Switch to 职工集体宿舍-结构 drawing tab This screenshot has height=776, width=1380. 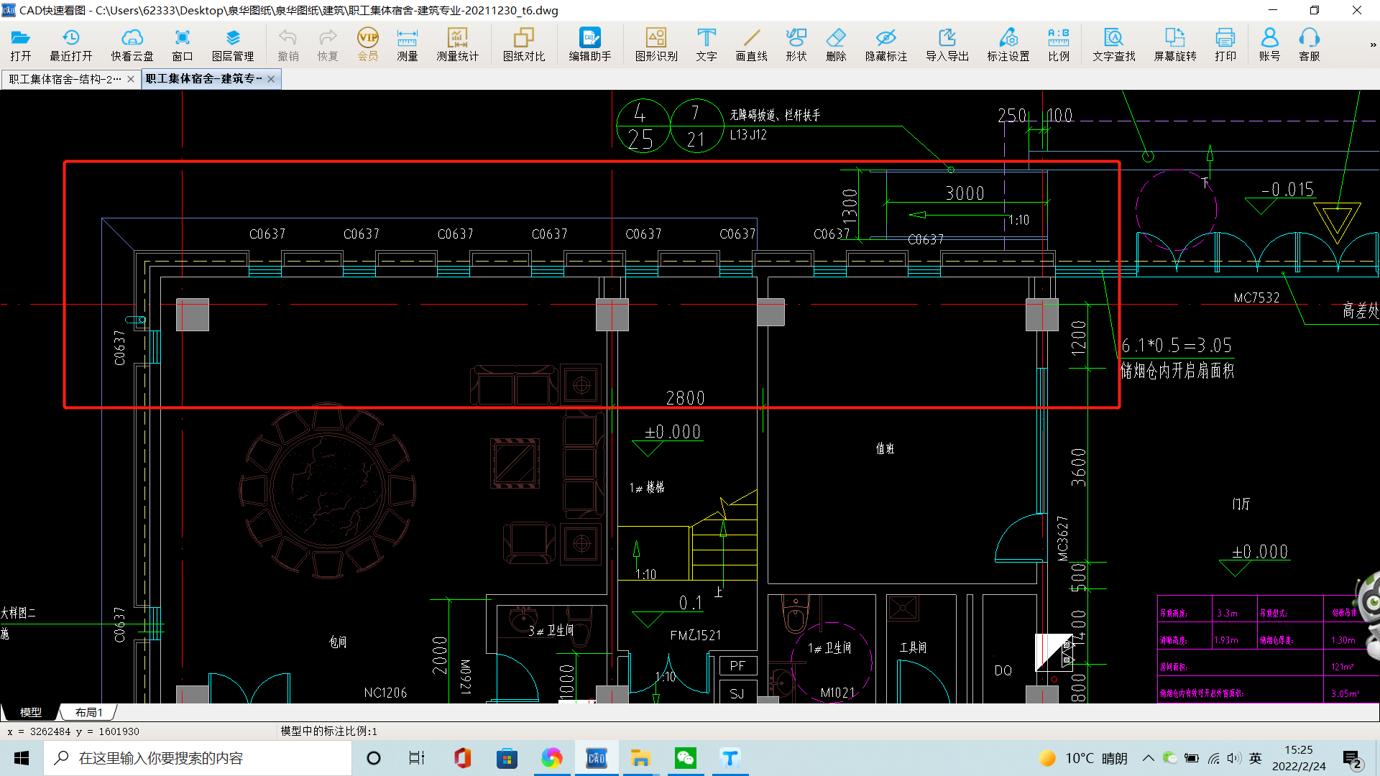[x=65, y=79]
